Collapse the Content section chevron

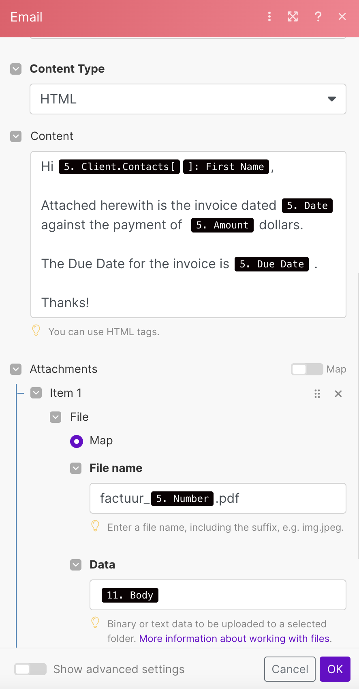coord(16,136)
